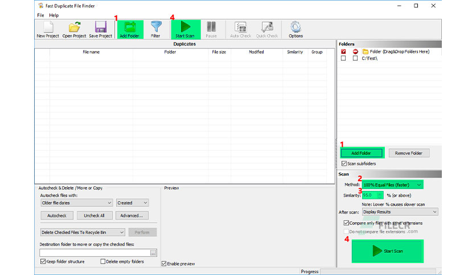
Task: Open the File menu
Action: tap(40, 15)
